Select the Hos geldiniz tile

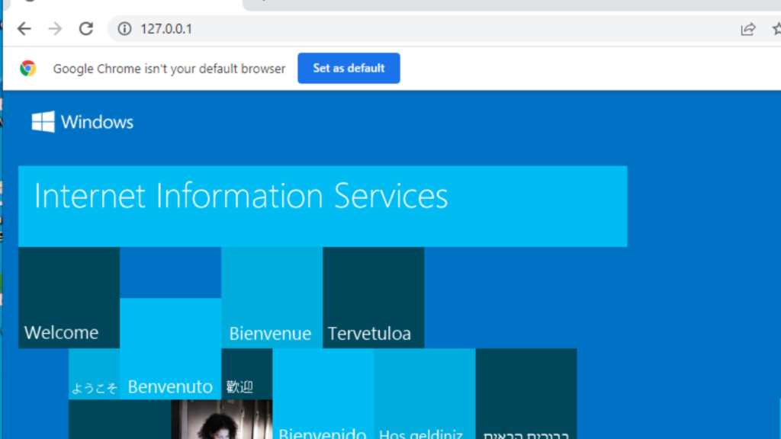pyautogui.click(x=424, y=396)
